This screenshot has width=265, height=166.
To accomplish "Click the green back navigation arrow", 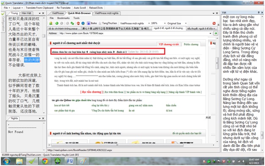I will (57, 24).
